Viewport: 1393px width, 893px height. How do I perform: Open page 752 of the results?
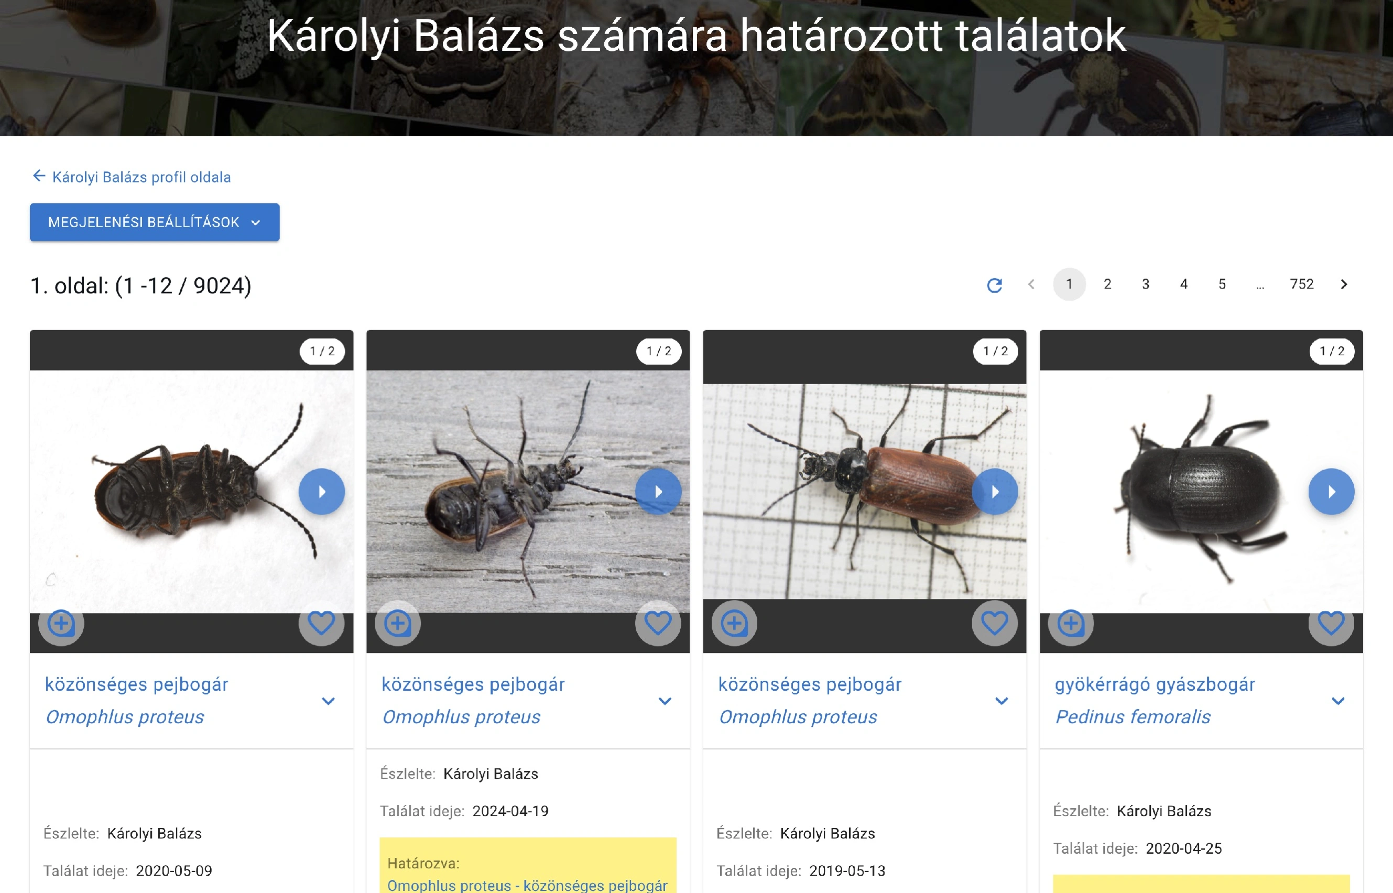pos(1302,284)
